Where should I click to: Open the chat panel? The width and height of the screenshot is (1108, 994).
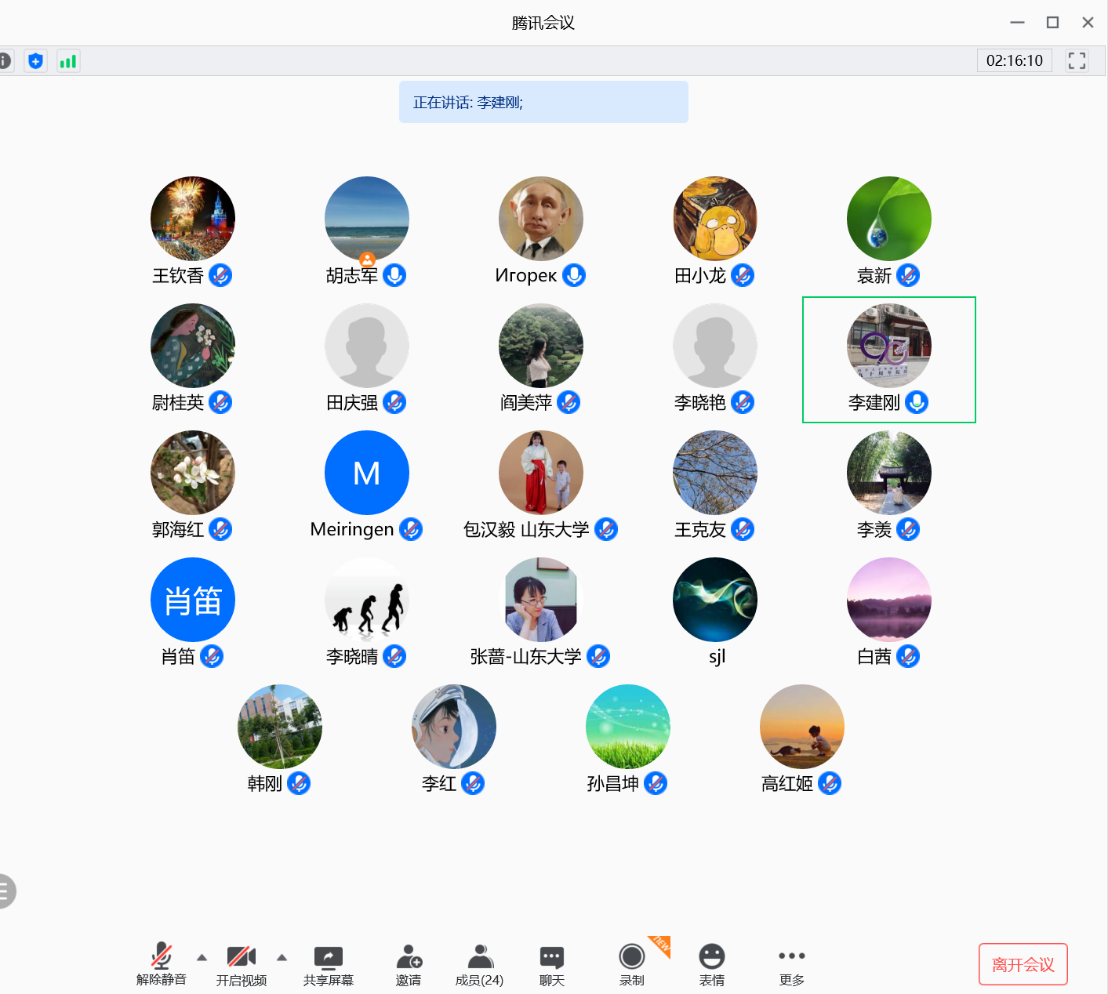[551, 957]
